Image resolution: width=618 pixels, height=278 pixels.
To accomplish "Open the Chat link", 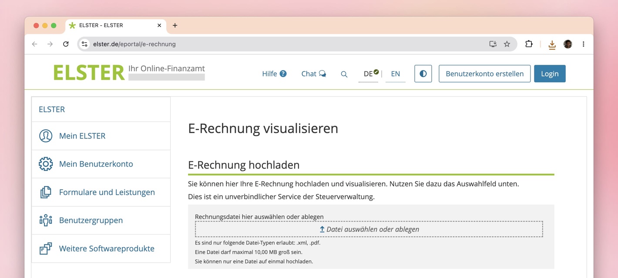I will click(313, 74).
